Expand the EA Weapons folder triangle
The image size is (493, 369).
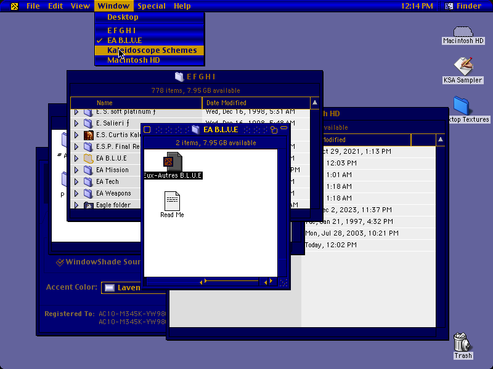(x=76, y=193)
